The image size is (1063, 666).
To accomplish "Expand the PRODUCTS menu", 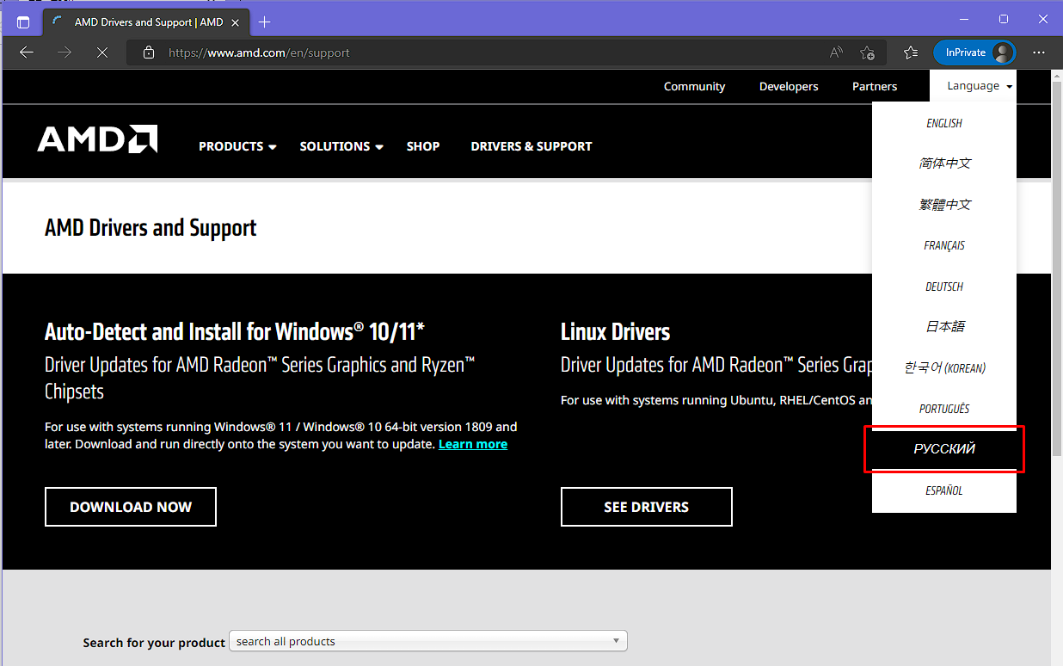I will (x=237, y=146).
